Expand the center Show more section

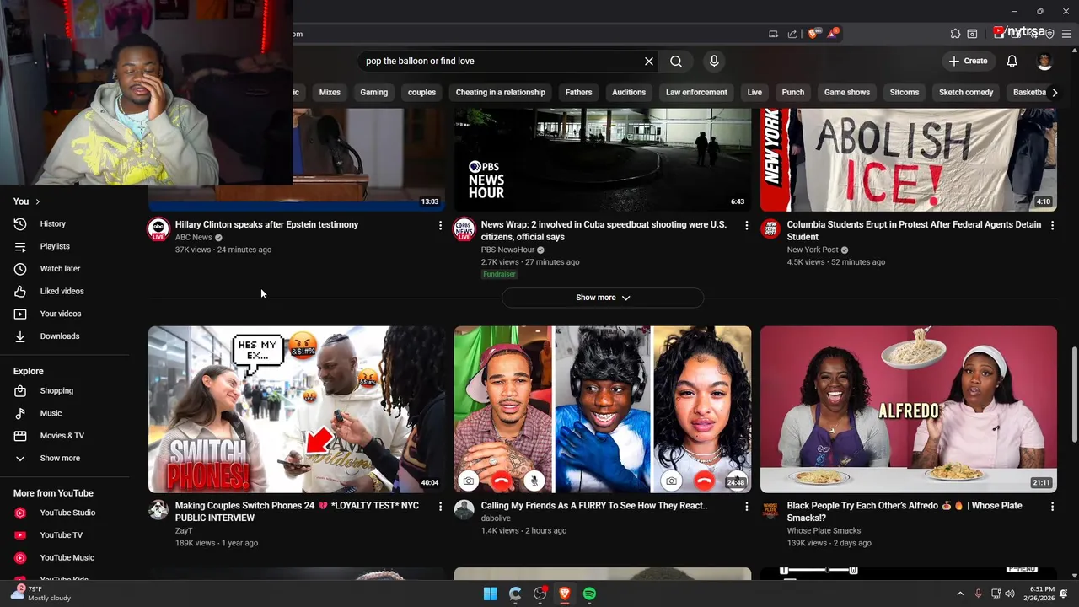point(603,298)
